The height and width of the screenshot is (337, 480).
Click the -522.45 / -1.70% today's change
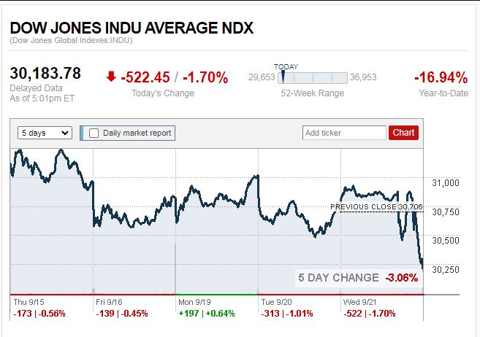pyautogui.click(x=174, y=77)
